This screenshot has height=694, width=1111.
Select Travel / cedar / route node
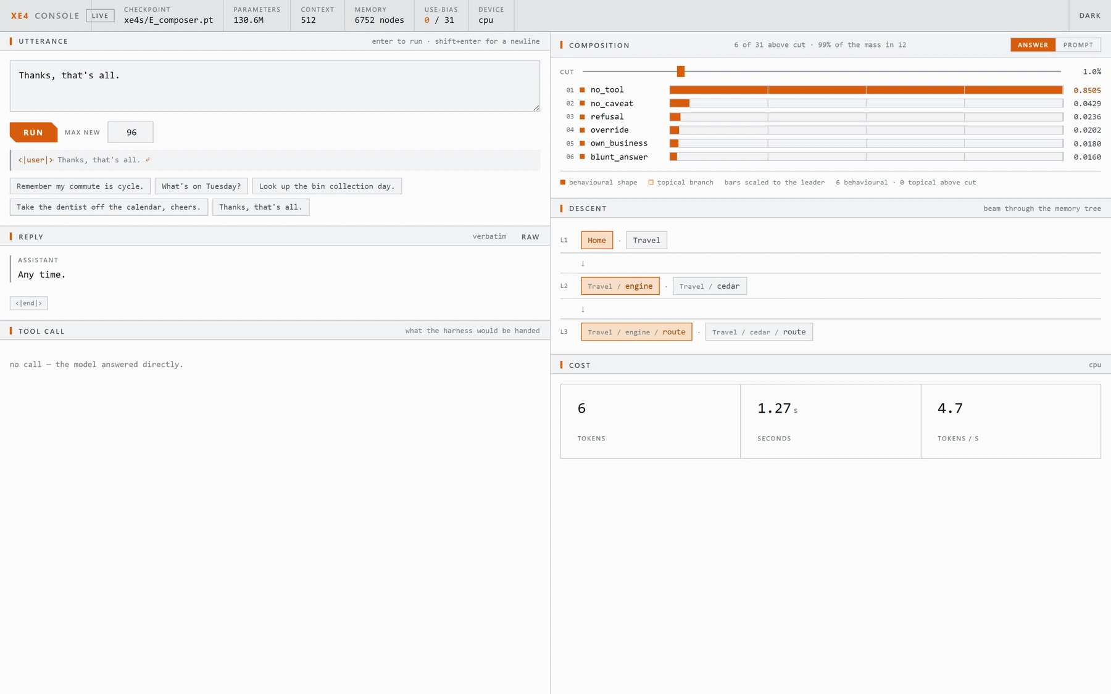pos(759,332)
